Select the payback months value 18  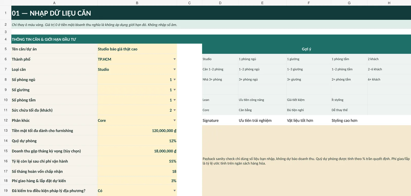click(137, 171)
